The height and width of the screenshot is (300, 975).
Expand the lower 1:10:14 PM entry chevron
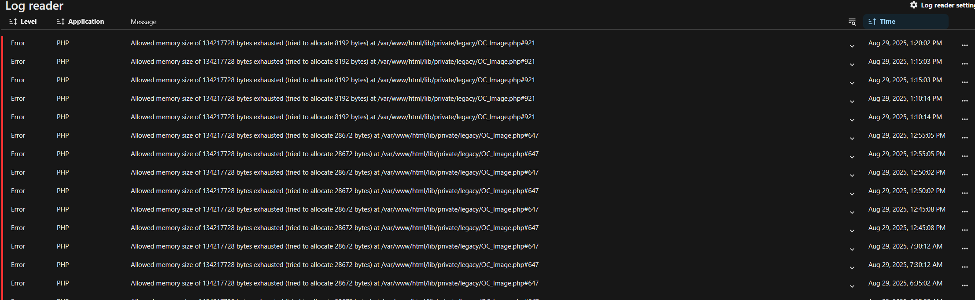click(852, 120)
